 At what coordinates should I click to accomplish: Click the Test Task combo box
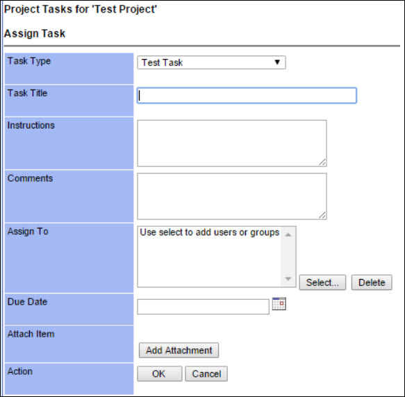tap(211, 62)
